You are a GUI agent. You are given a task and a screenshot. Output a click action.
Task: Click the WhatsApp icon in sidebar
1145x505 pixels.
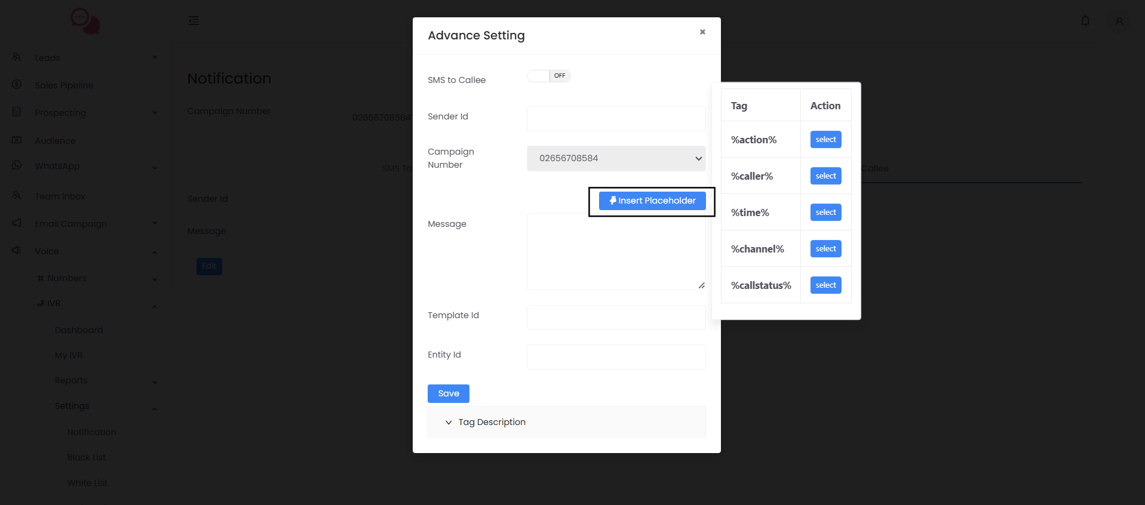click(x=17, y=165)
